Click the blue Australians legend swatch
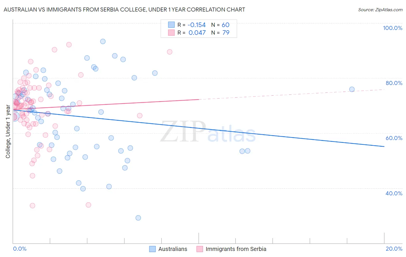The image size is (406, 257). 152,249
